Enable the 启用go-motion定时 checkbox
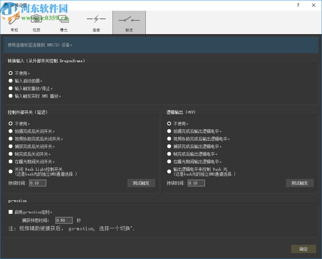Image resolution: width=322 pixels, height=259 pixels. click(10, 212)
